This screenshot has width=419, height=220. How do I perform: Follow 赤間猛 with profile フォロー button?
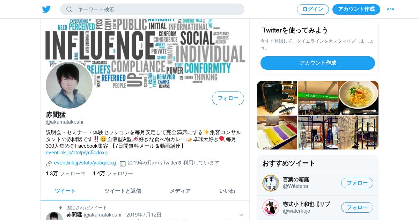pyautogui.click(x=228, y=98)
